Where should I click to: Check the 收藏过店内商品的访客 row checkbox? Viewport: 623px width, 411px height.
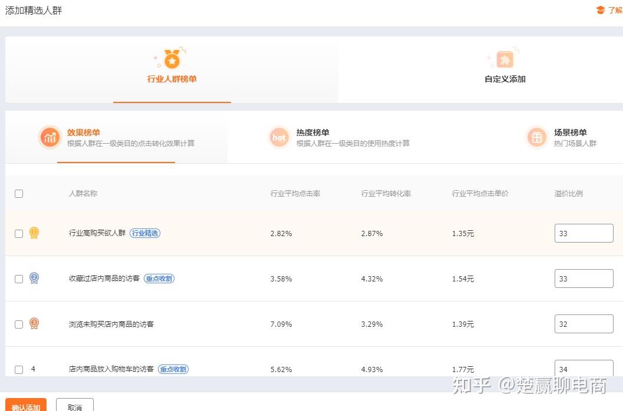19,279
